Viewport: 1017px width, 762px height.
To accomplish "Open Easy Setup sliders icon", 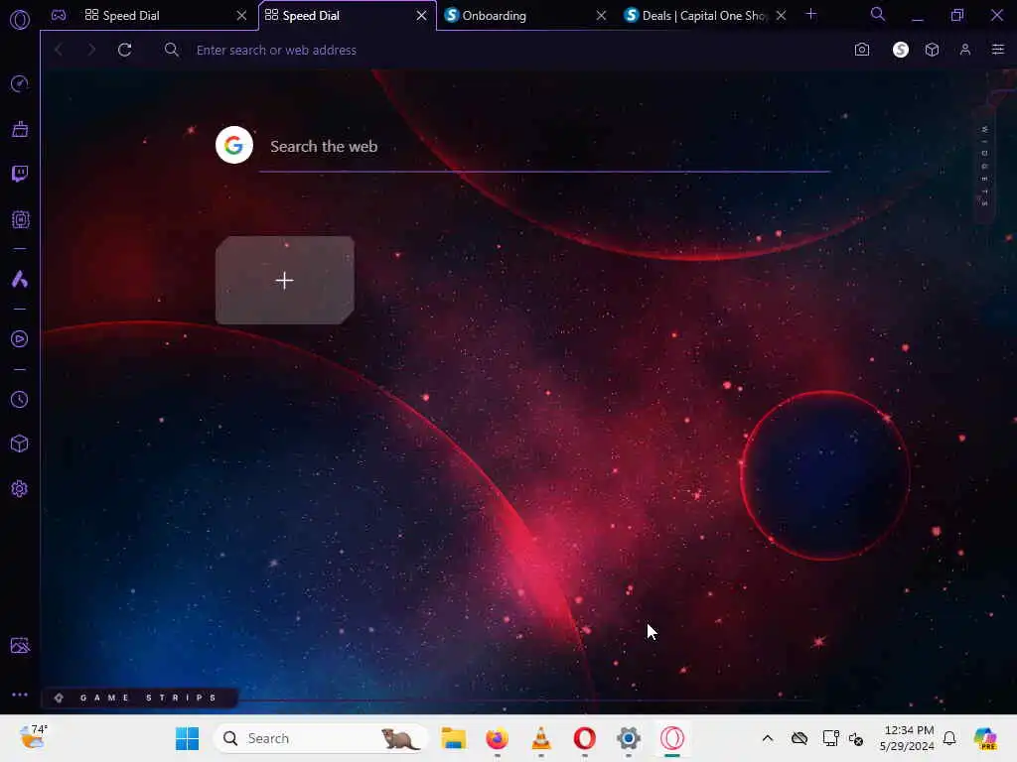I will tap(997, 50).
